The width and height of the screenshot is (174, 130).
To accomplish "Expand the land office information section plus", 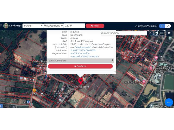I will tap(112, 60).
